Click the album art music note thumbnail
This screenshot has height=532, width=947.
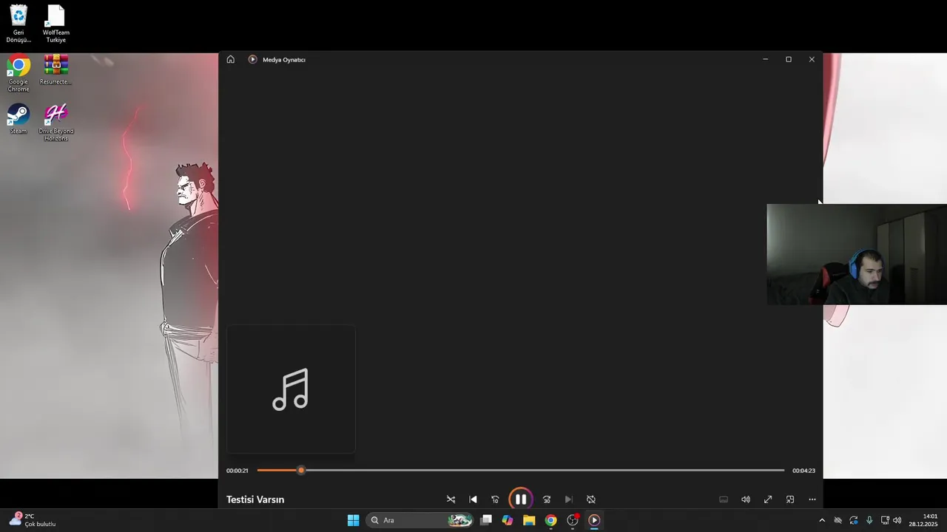pyautogui.click(x=291, y=389)
